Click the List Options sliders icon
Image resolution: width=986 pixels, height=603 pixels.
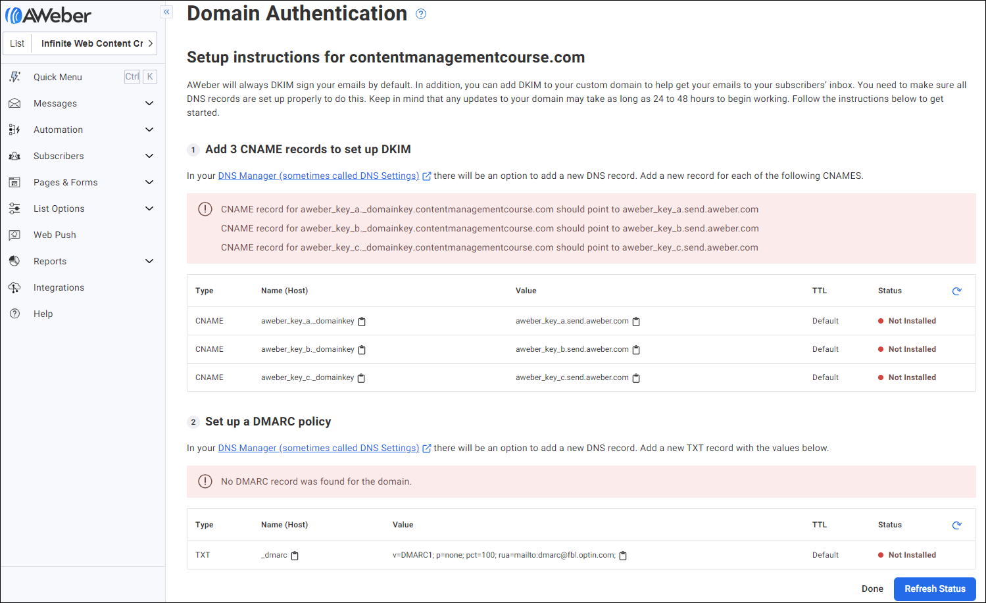click(14, 208)
